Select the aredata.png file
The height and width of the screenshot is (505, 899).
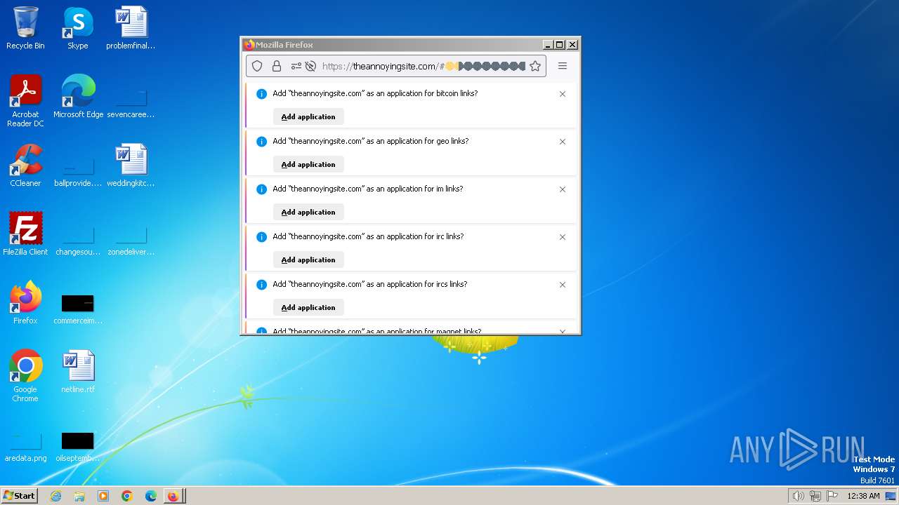[x=25, y=447]
